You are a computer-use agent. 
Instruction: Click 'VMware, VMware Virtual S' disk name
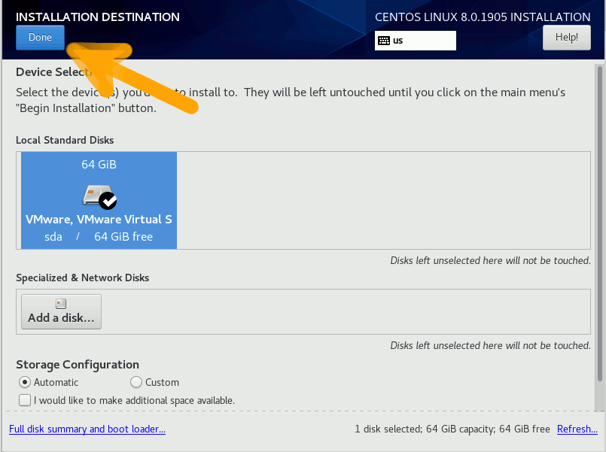point(99,220)
